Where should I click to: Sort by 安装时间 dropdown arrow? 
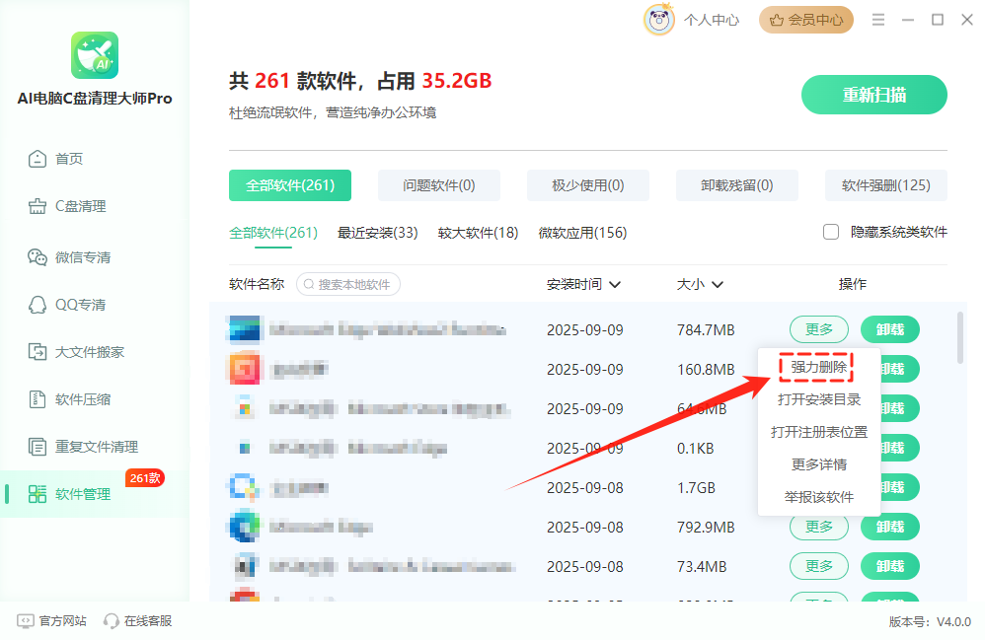pyautogui.click(x=615, y=285)
